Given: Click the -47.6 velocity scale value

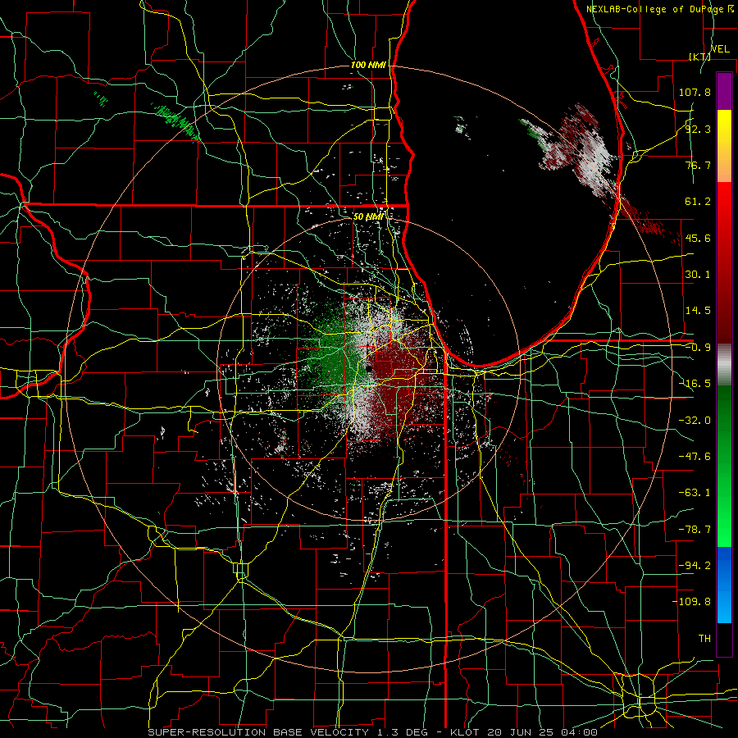Looking at the screenshot, I should tap(695, 457).
